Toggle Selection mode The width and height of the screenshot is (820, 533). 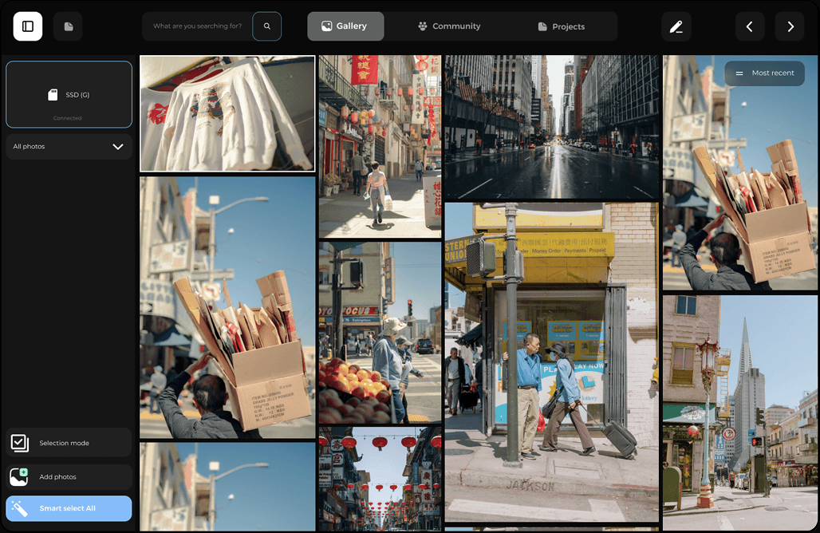click(x=69, y=443)
